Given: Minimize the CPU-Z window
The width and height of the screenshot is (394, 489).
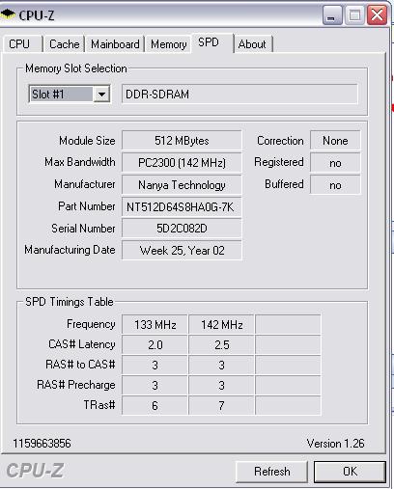Looking at the screenshot, I should point(331,15).
